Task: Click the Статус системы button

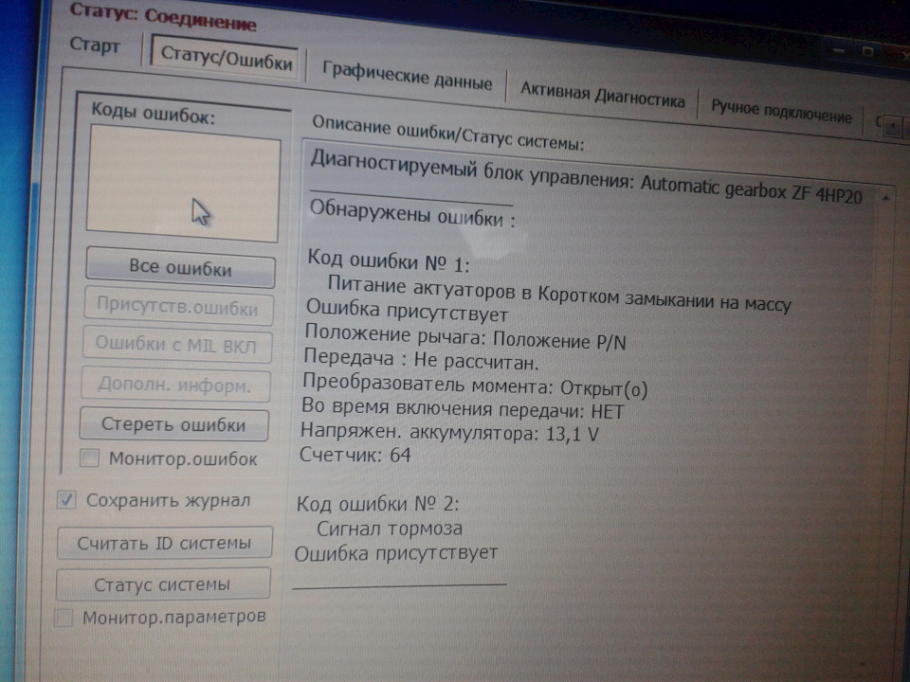Action: pos(162,584)
